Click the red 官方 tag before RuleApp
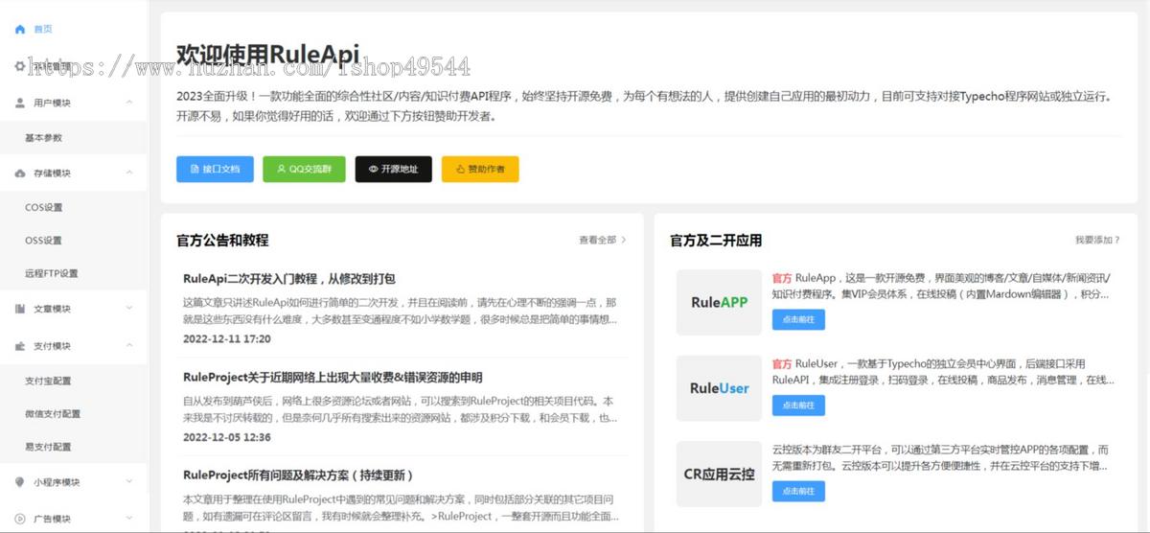1150x533 pixels. [781, 276]
